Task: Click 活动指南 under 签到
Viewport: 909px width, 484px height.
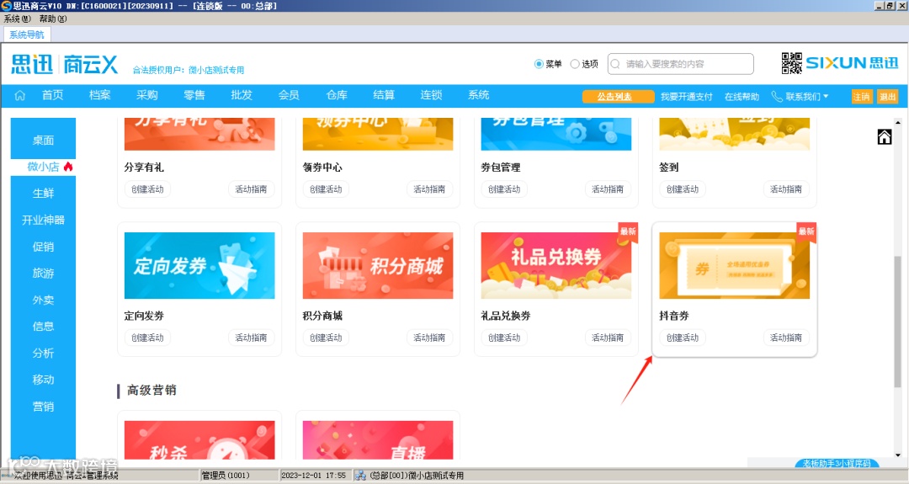Action: click(785, 189)
